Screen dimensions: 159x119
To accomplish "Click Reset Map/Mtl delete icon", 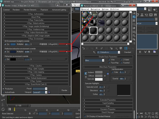I will (97, 48).
